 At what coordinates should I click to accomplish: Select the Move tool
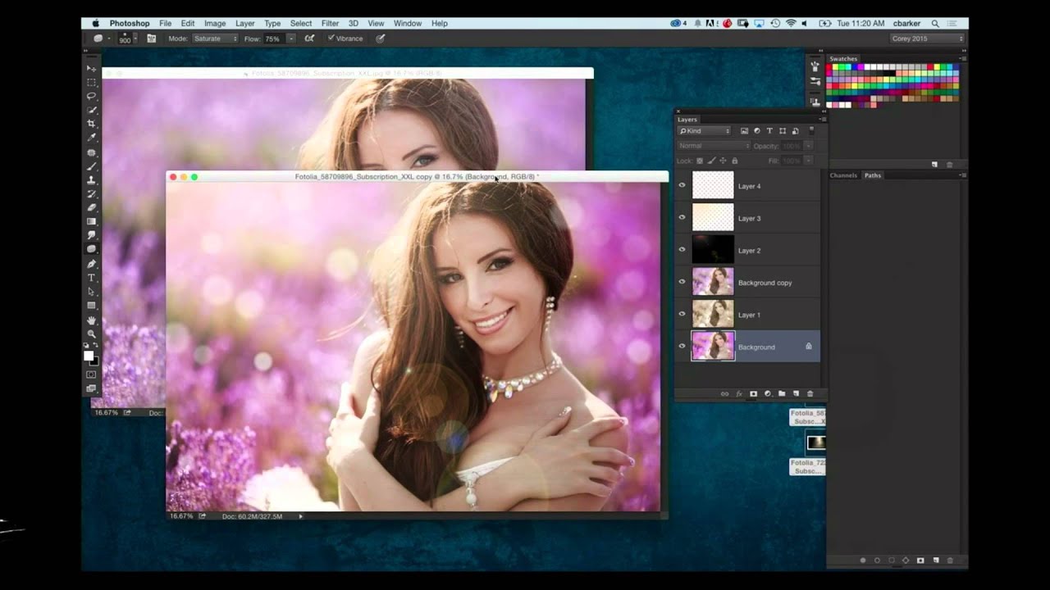pos(91,69)
